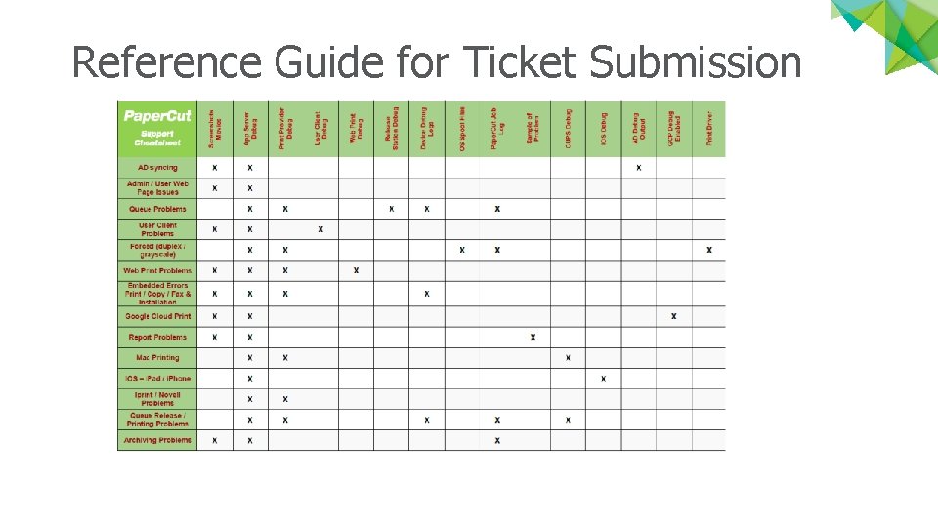
Task: Select the CUPS Debug column header
Action: click(568, 129)
